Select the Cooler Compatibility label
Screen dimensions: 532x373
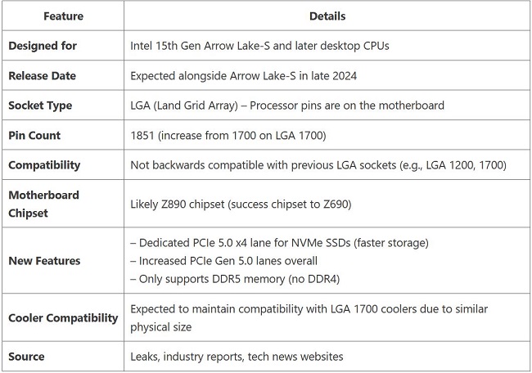63,318
